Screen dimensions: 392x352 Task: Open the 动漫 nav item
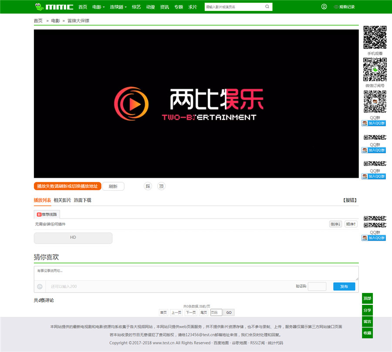151,7
